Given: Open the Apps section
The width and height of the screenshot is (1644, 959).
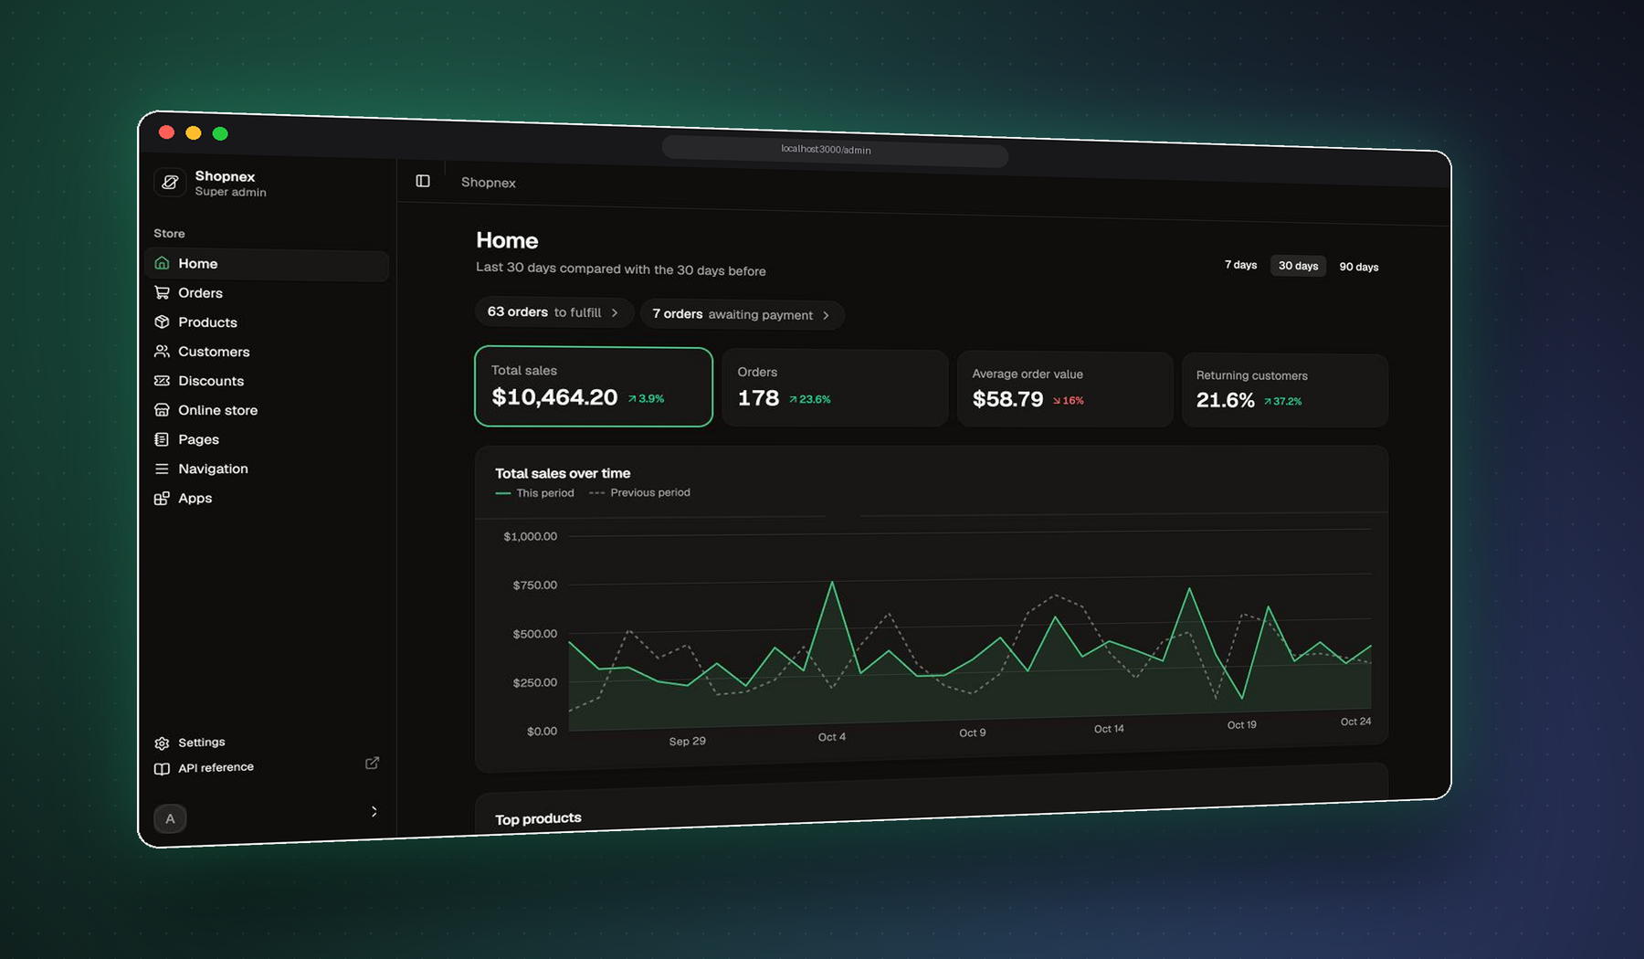Looking at the screenshot, I should [267, 498].
